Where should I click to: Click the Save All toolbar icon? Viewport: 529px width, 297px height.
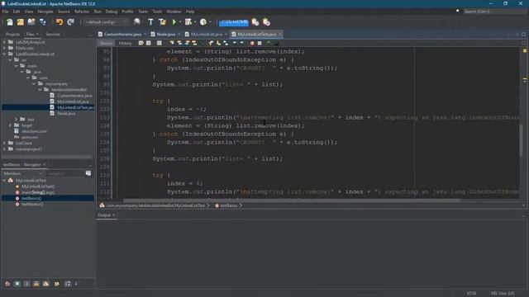coord(42,22)
